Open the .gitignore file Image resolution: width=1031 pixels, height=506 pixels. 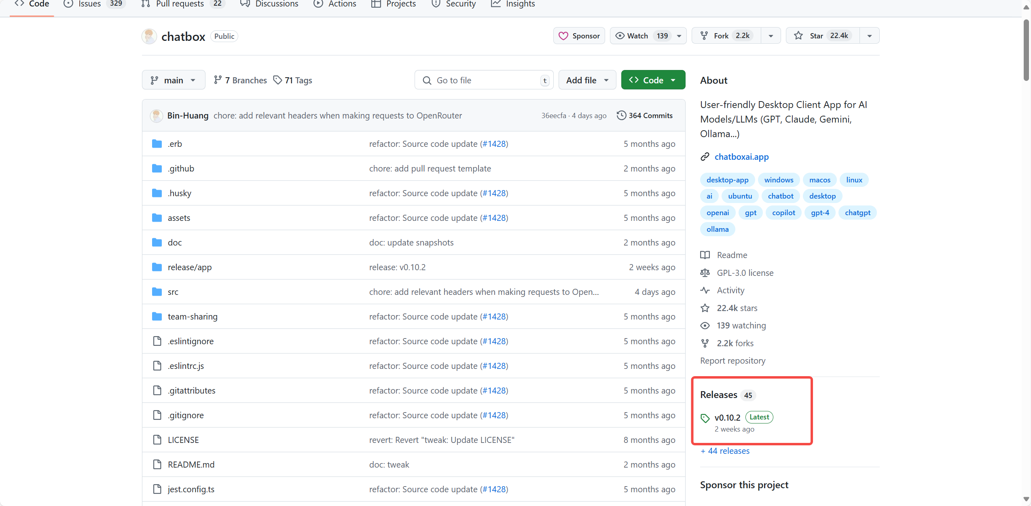point(186,415)
